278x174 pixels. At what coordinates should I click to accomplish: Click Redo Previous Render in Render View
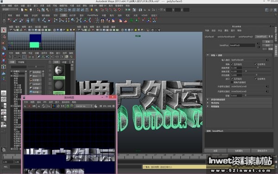(x=25, y=106)
